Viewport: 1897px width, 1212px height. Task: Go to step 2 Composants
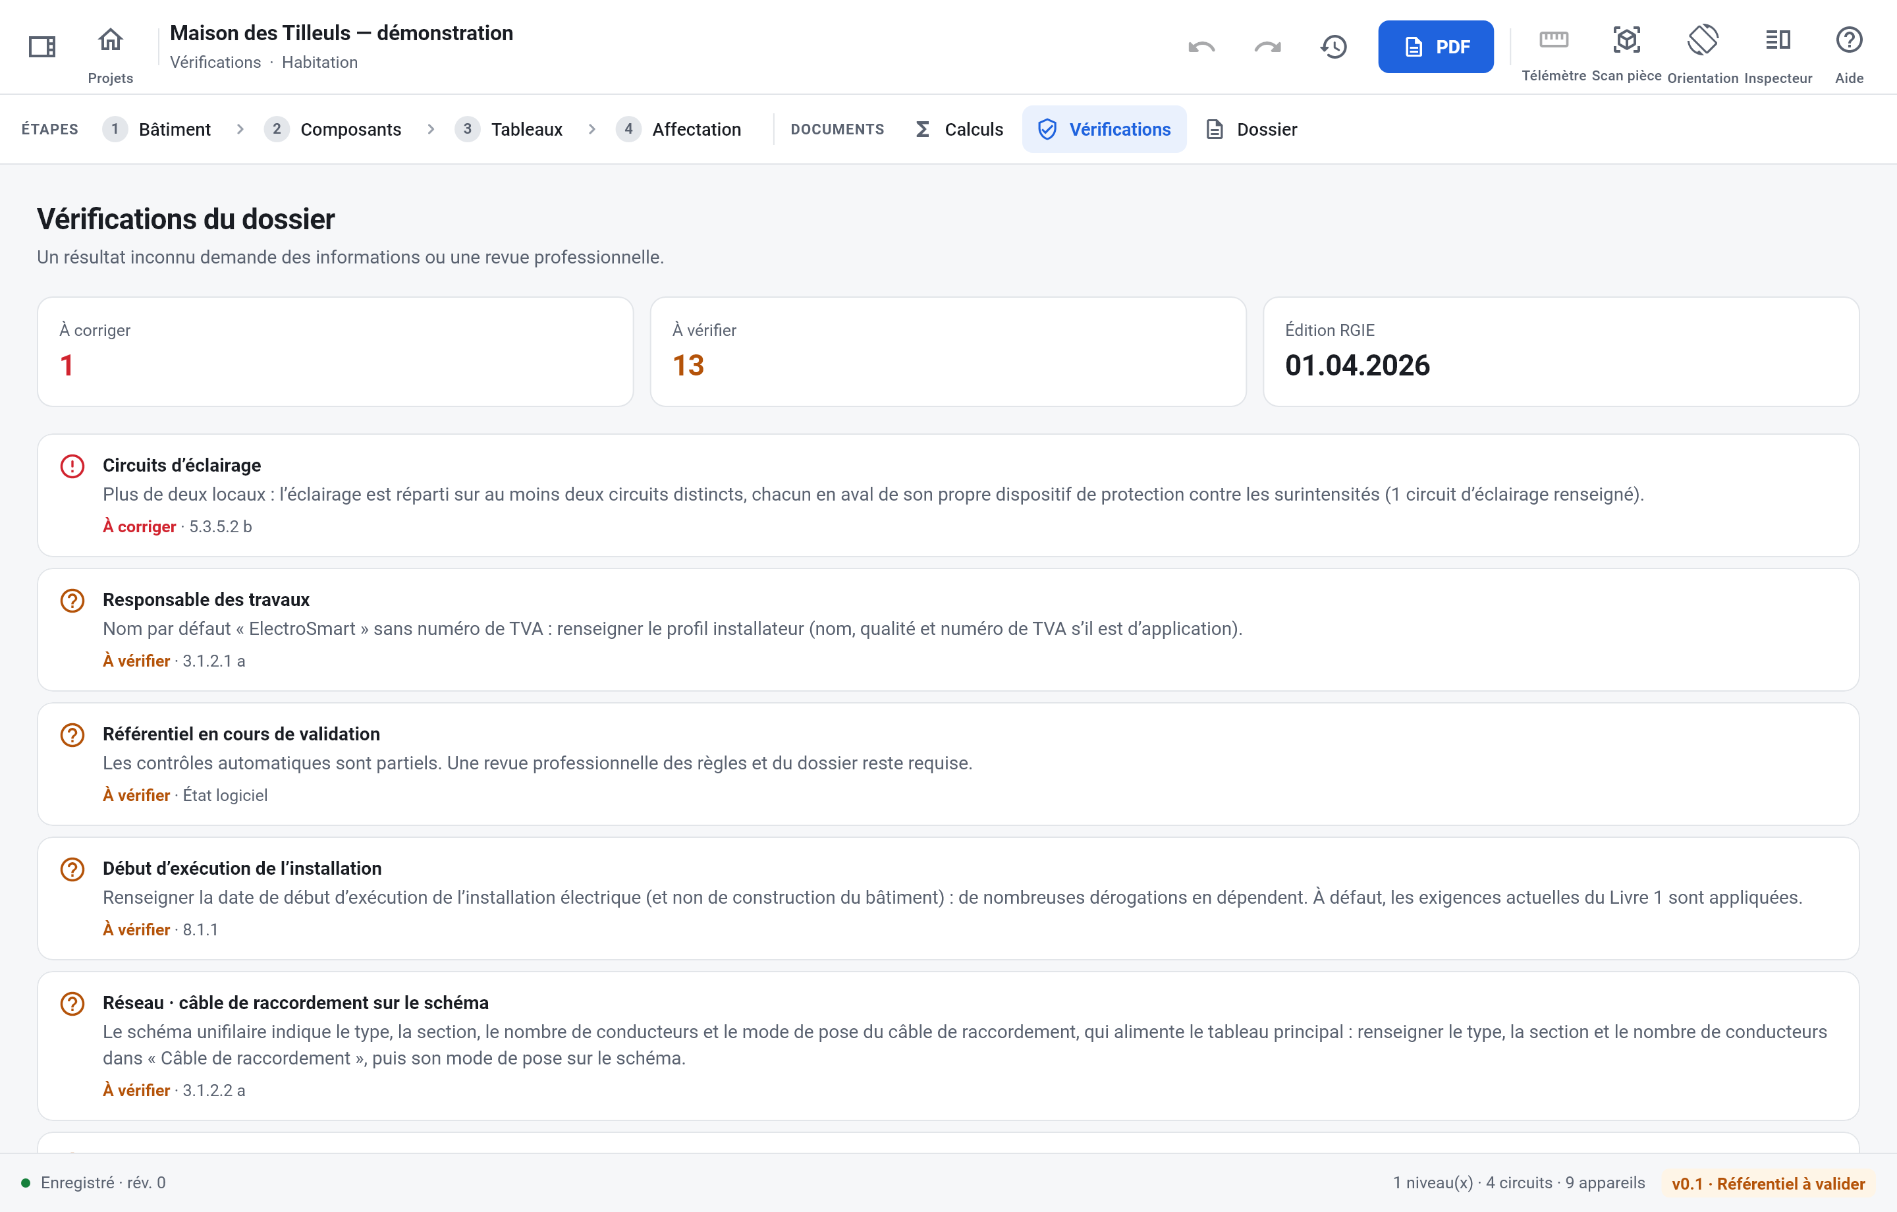333,129
